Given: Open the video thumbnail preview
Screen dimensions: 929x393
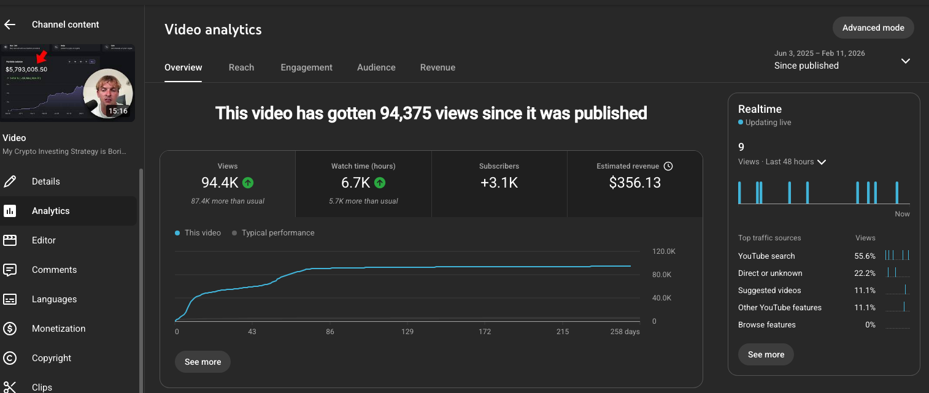Looking at the screenshot, I should point(68,82).
